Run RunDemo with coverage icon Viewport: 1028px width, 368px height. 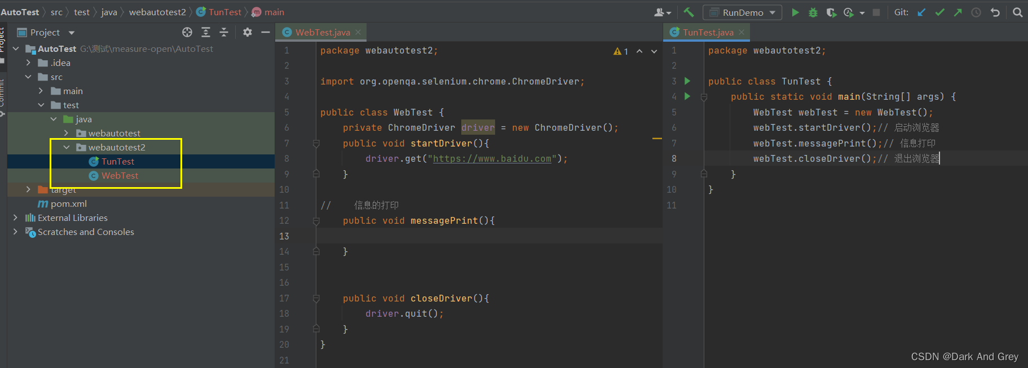tap(831, 12)
